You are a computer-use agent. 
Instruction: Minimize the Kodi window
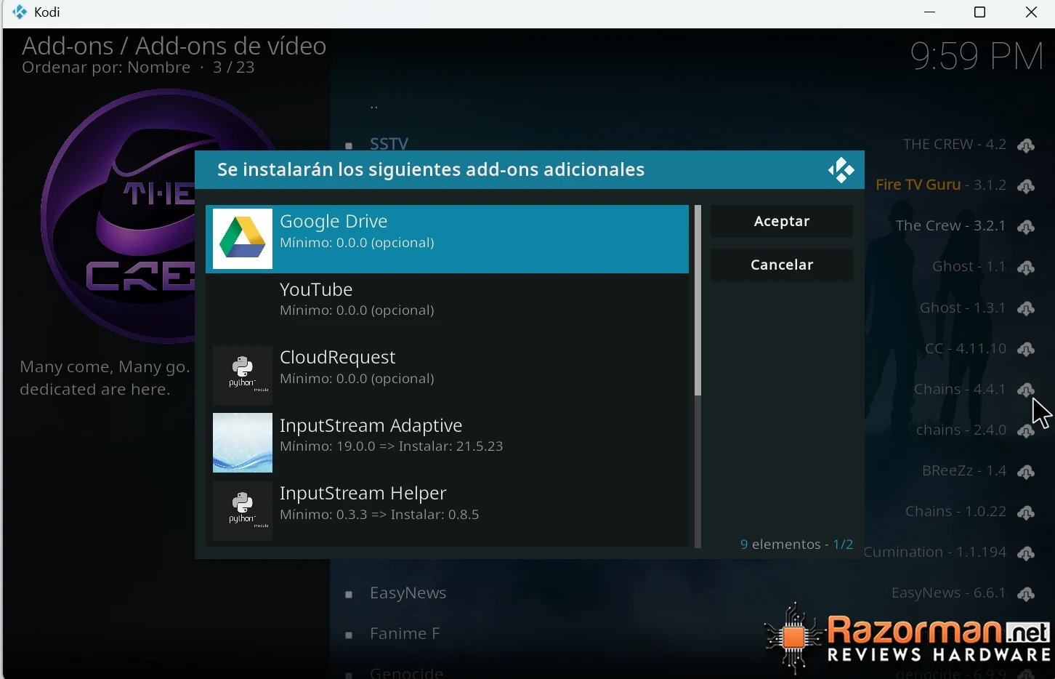[929, 12]
